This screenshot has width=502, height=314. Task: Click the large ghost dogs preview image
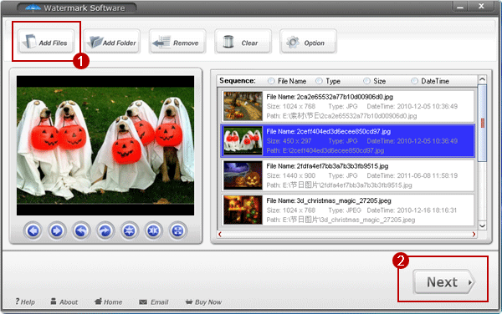pyautogui.click(x=105, y=145)
